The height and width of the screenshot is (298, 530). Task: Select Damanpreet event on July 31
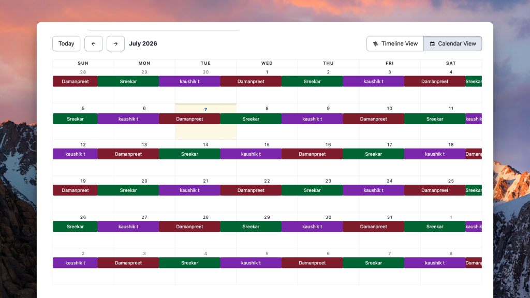(x=374, y=227)
